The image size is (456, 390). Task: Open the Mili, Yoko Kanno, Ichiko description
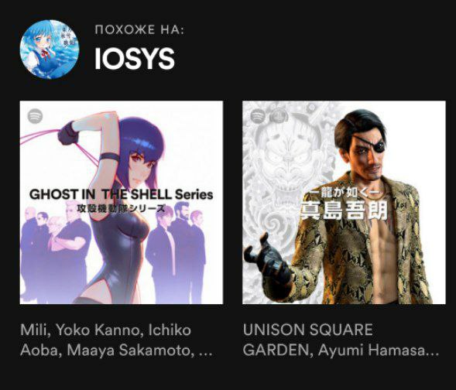coord(106,330)
